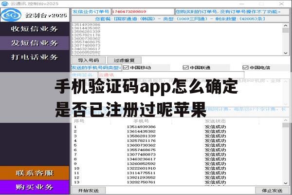This screenshot has width=292, height=195.
Task: Click the 联系客服 button
Action: pyautogui.click(x=35, y=173)
